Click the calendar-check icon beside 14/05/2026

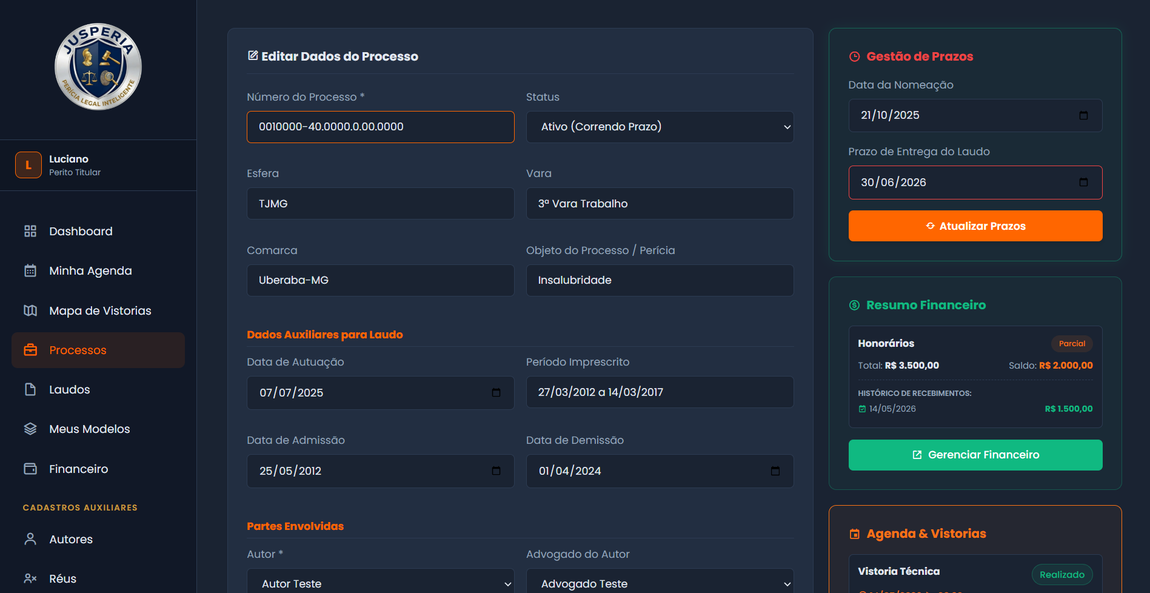point(862,409)
